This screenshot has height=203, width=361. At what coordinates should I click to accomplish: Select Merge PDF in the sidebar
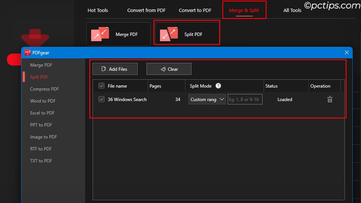[41, 65]
